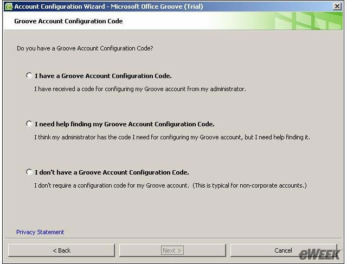Open the Privacy Statement link
The image size is (347, 264).
click(x=40, y=232)
